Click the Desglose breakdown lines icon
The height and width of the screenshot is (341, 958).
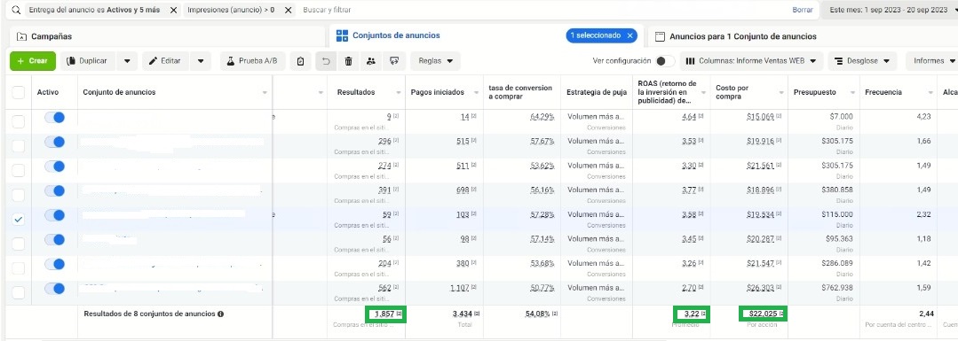click(x=838, y=61)
